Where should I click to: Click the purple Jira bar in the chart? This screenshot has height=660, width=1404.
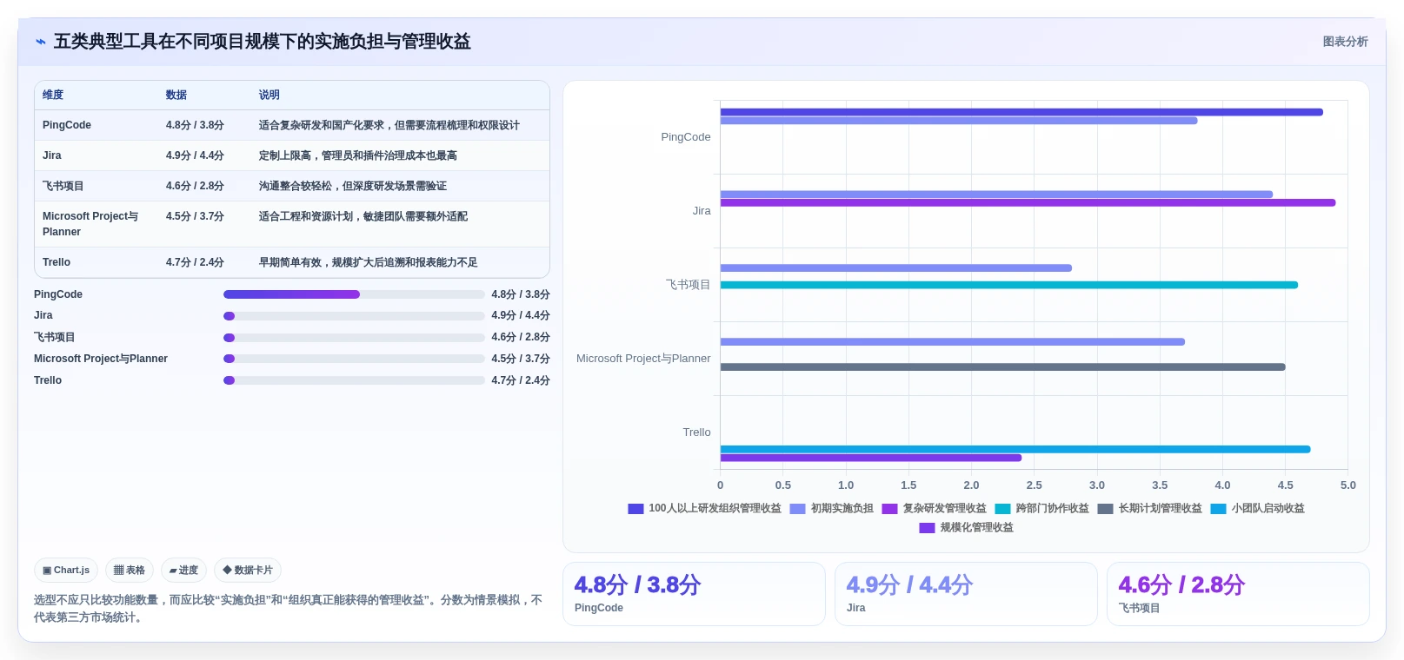[1028, 202]
